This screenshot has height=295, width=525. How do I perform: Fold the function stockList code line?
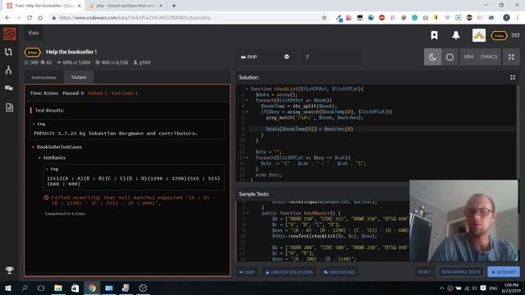coord(247,89)
